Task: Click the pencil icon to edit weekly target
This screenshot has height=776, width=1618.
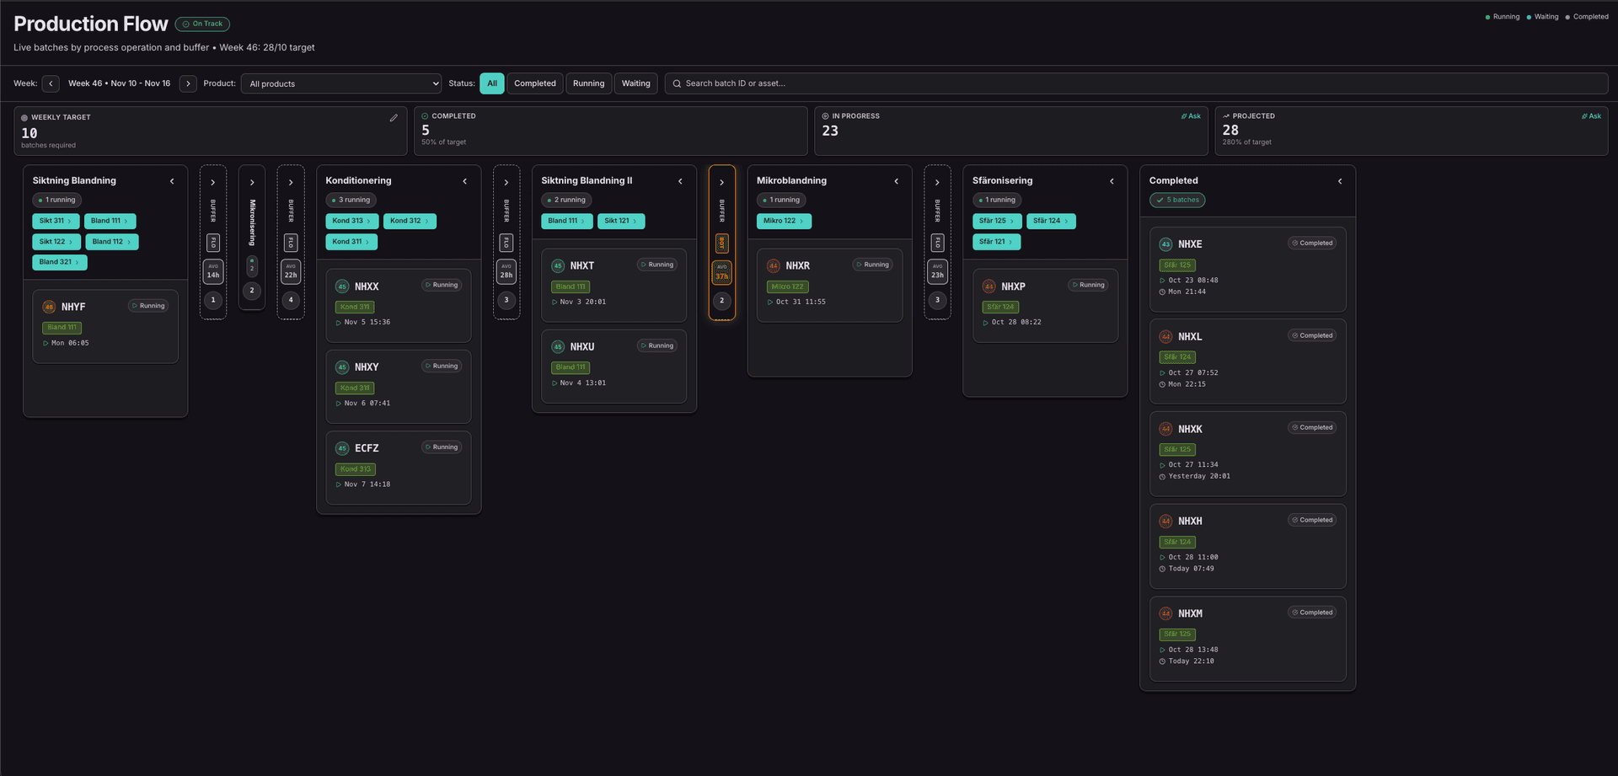Action: (x=394, y=118)
